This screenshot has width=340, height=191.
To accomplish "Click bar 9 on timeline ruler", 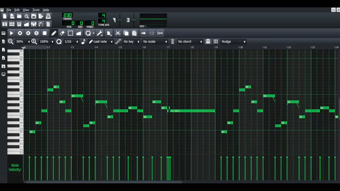I will tap(216, 47).
